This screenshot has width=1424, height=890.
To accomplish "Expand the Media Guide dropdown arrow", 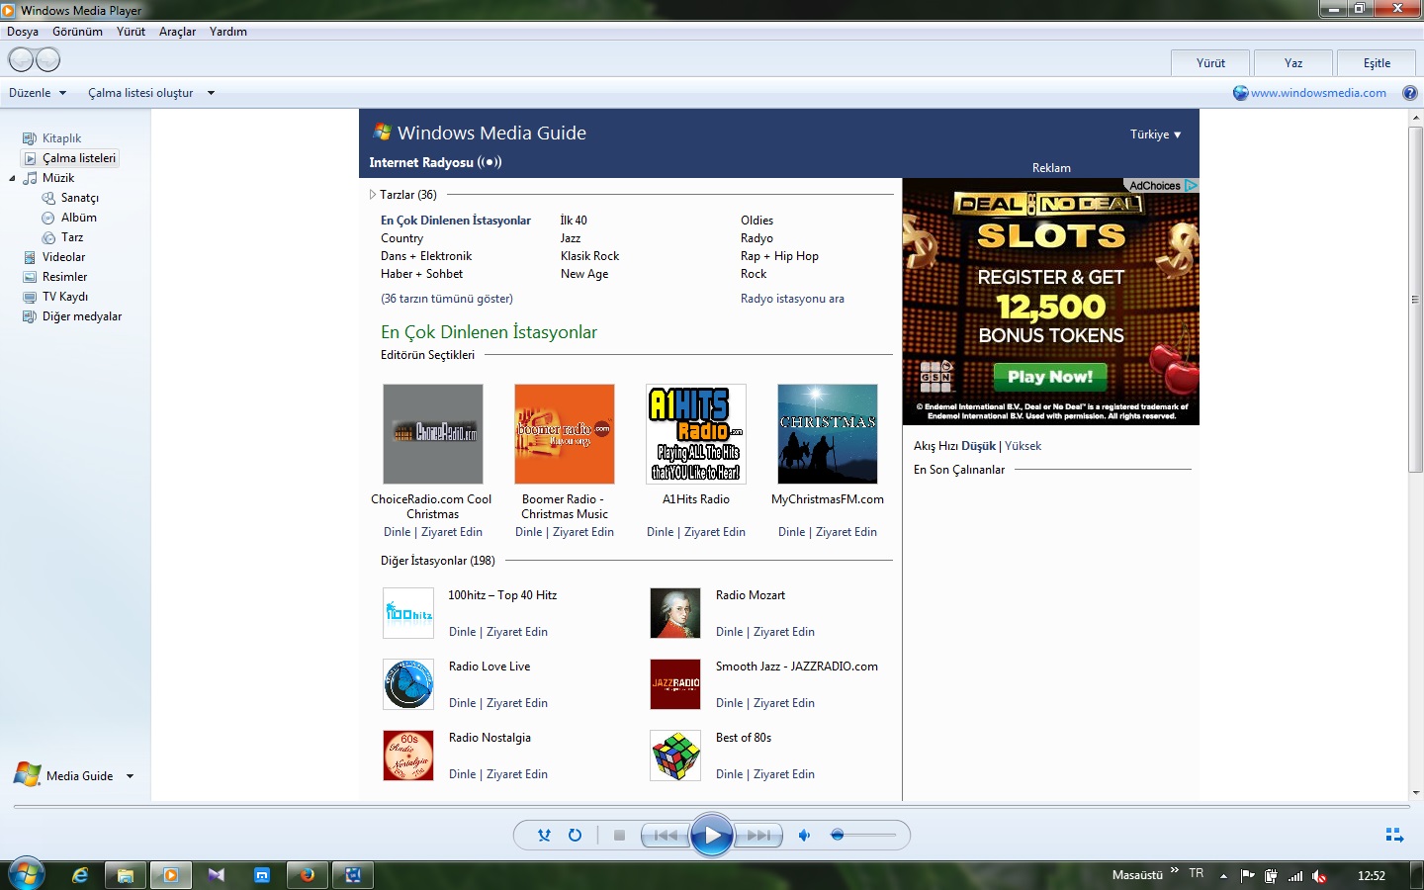I will (x=130, y=776).
